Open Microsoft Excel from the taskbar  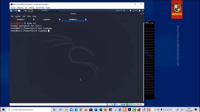[x=101, y=110]
